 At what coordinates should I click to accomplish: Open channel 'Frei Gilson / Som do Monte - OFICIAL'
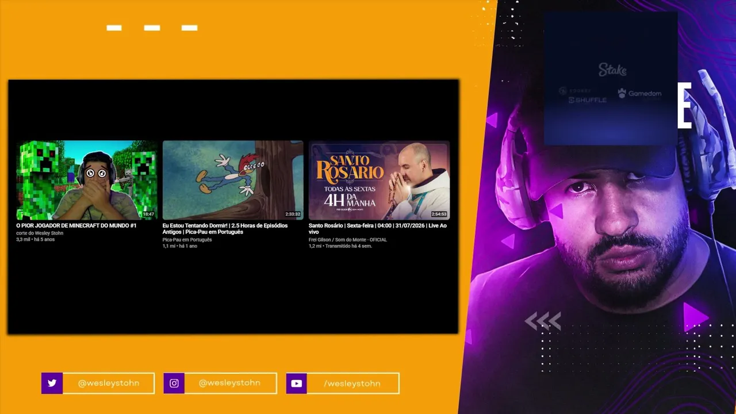pos(348,240)
